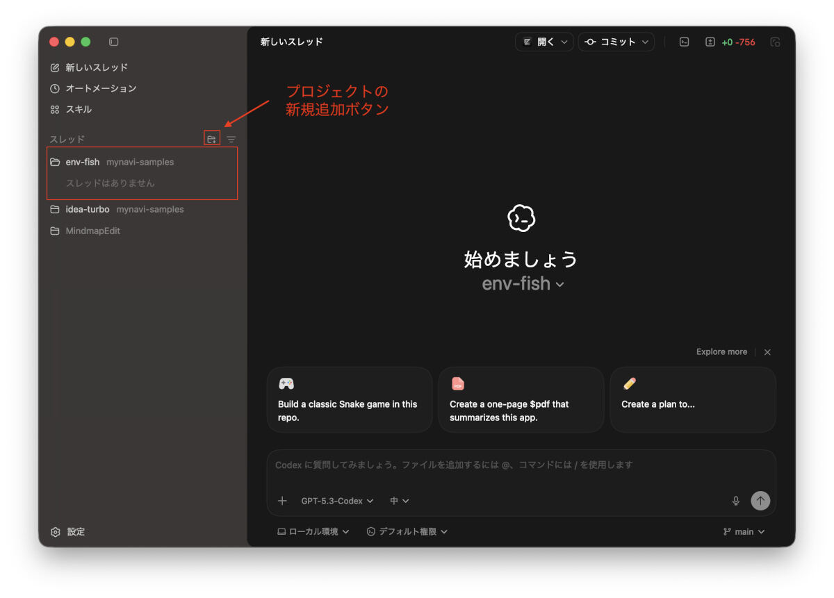
Task: Click the duplicate window icon top right
Action: (776, 42)
